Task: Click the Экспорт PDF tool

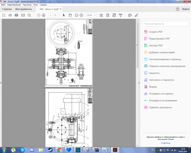Action: pos(156,45)
